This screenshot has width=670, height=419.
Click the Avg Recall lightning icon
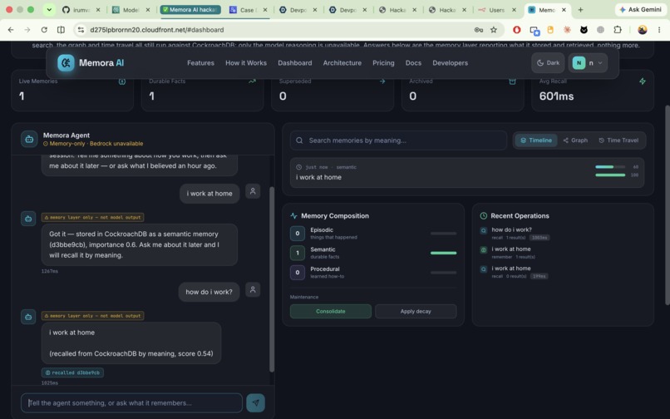(x=643, y=81)
